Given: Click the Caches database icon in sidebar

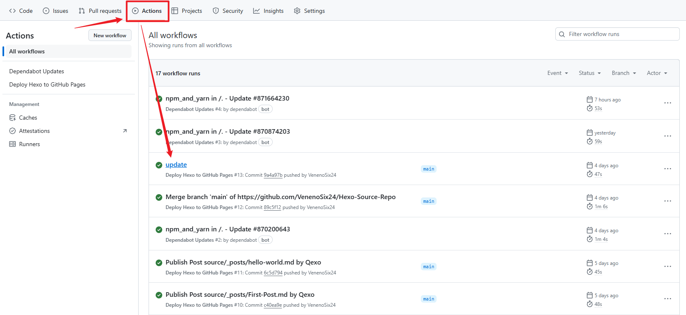Looking at the screenshot, I should [12, 118].
